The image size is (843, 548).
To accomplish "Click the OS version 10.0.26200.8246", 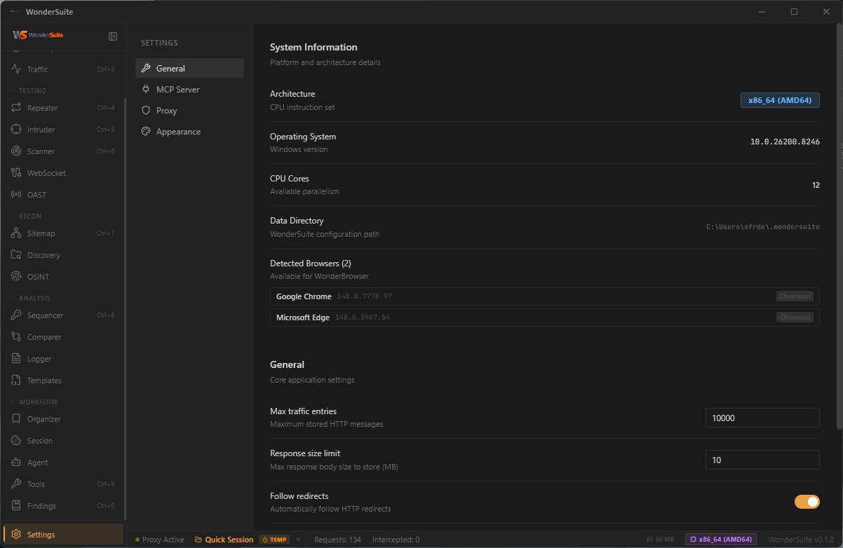I will tap(785, 142).
